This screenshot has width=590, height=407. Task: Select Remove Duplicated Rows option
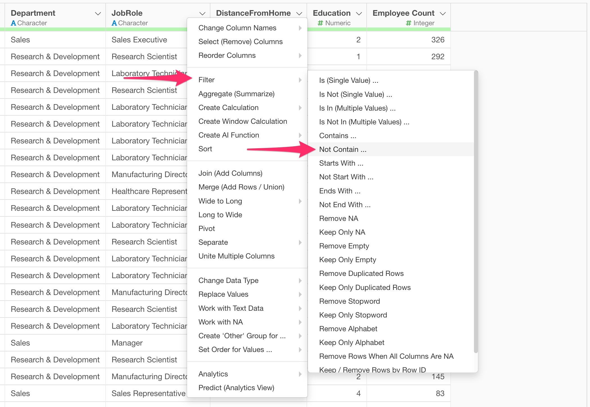[361, 273]
